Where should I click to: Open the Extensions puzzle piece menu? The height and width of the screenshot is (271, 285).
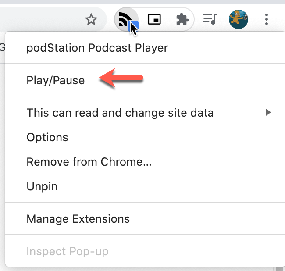click(x=182, y=19)
